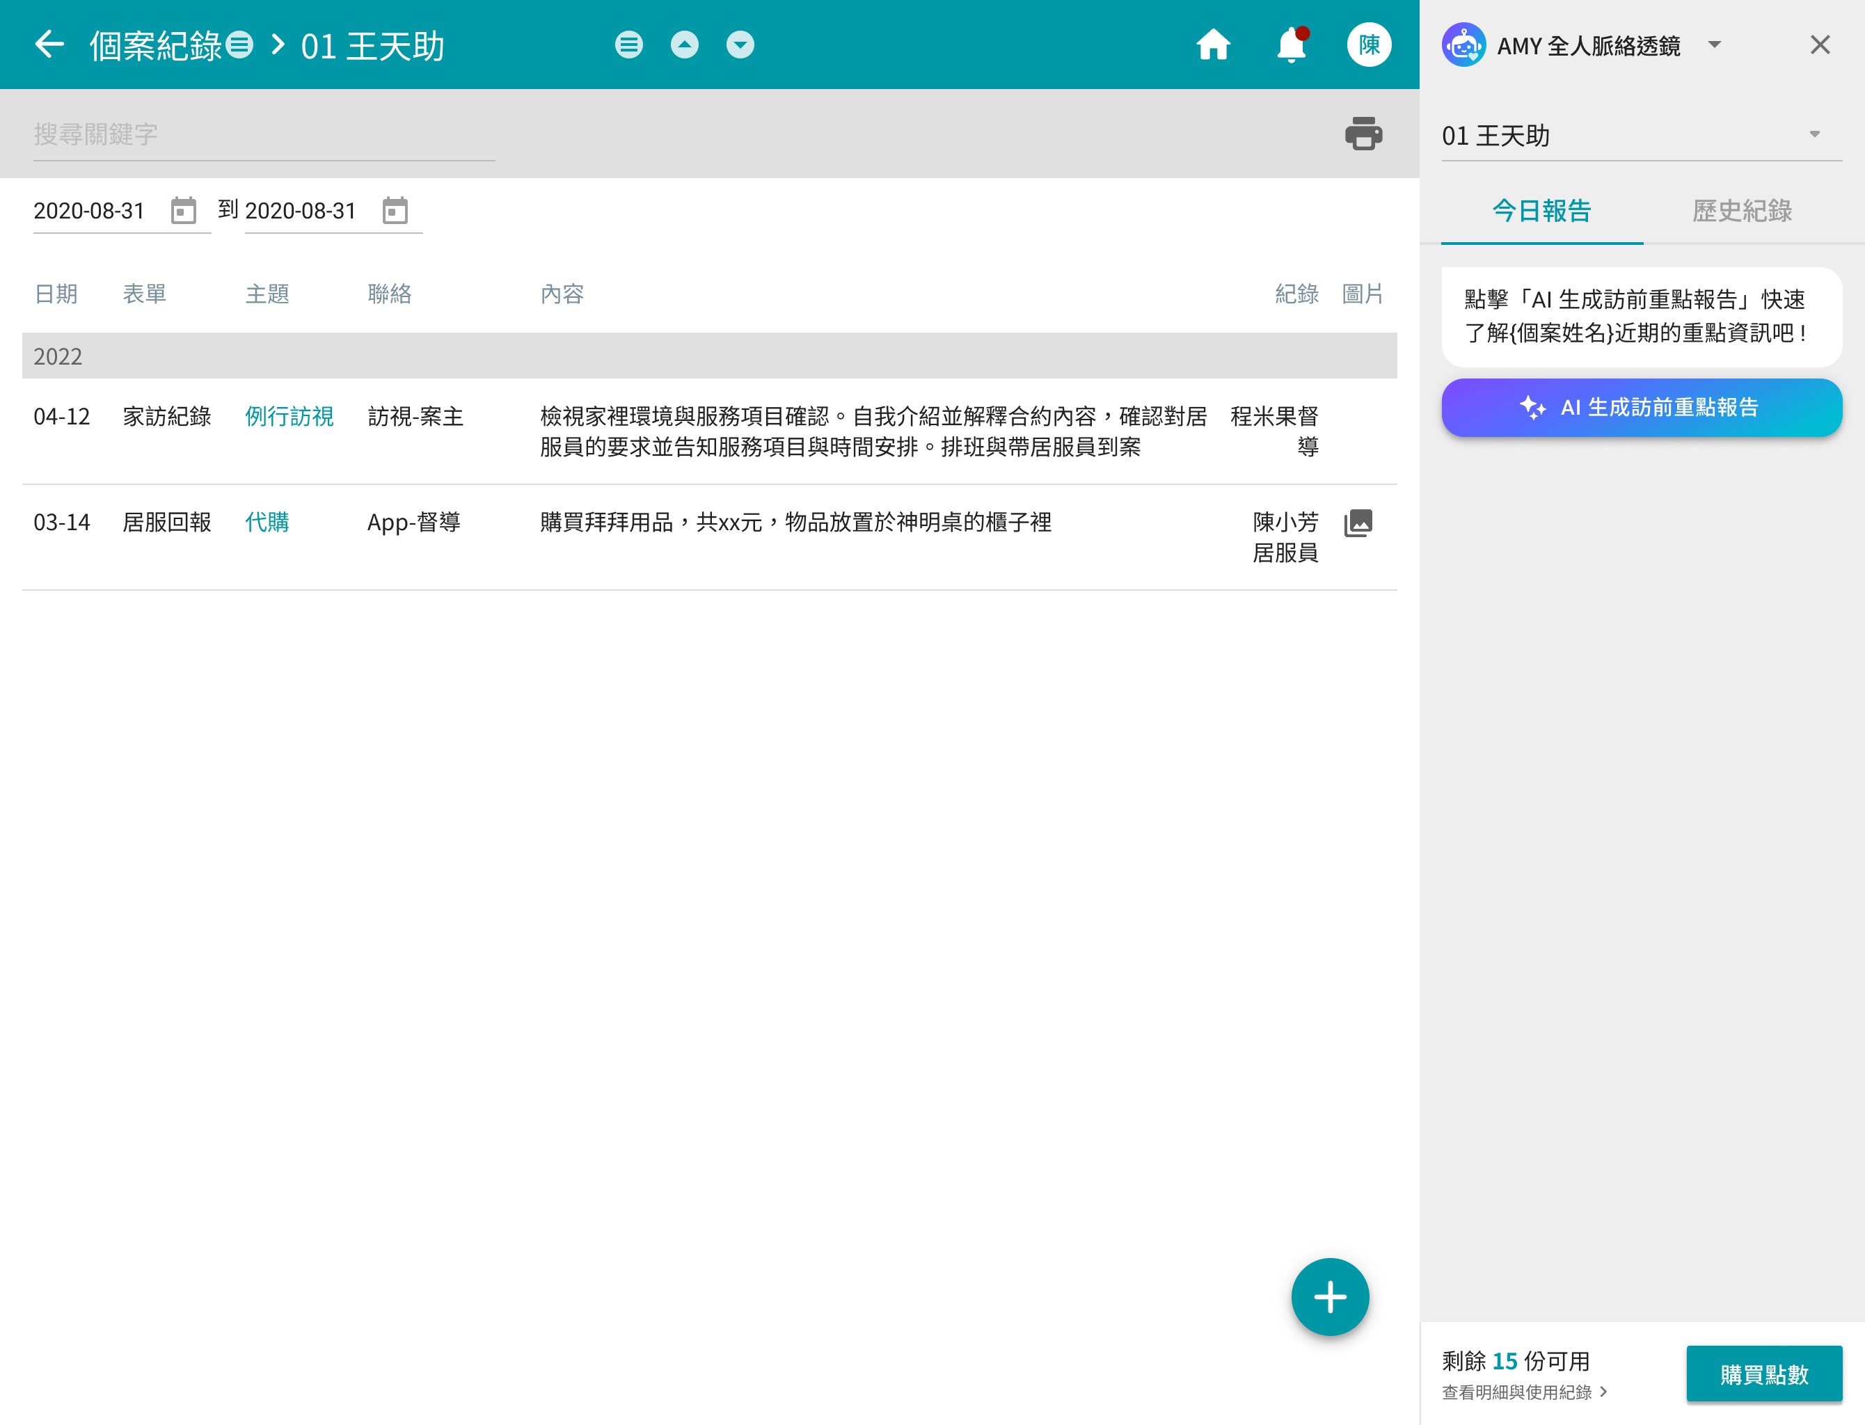
Task: Focus the 搜尋關鍵字 search field
Action: 264,134
